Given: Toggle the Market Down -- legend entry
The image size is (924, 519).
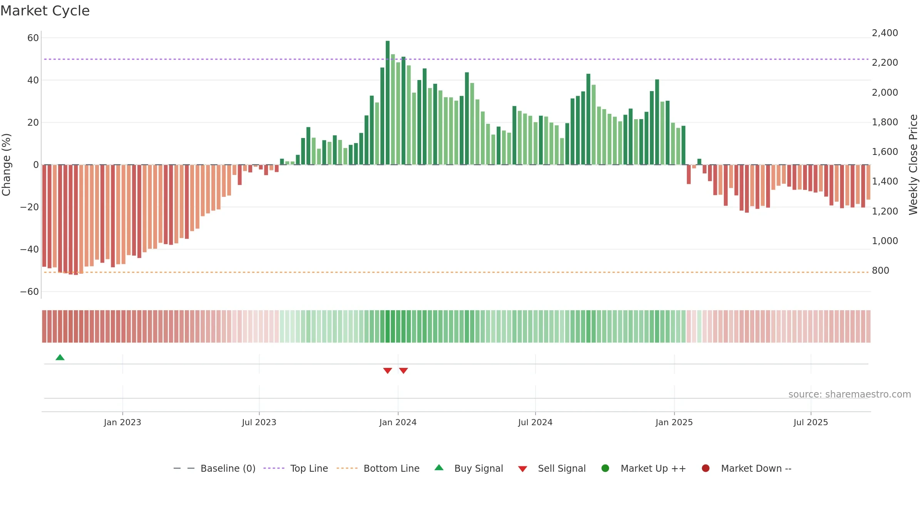Looking at the screenshot, I should (x=747, y=468).
